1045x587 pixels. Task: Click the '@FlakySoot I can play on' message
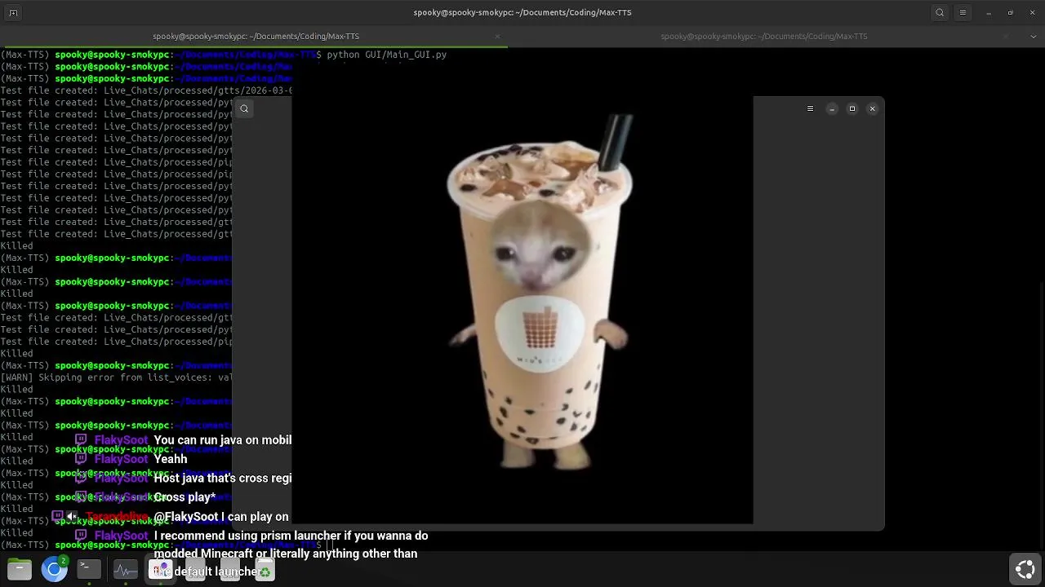click(x=221, y=517)
